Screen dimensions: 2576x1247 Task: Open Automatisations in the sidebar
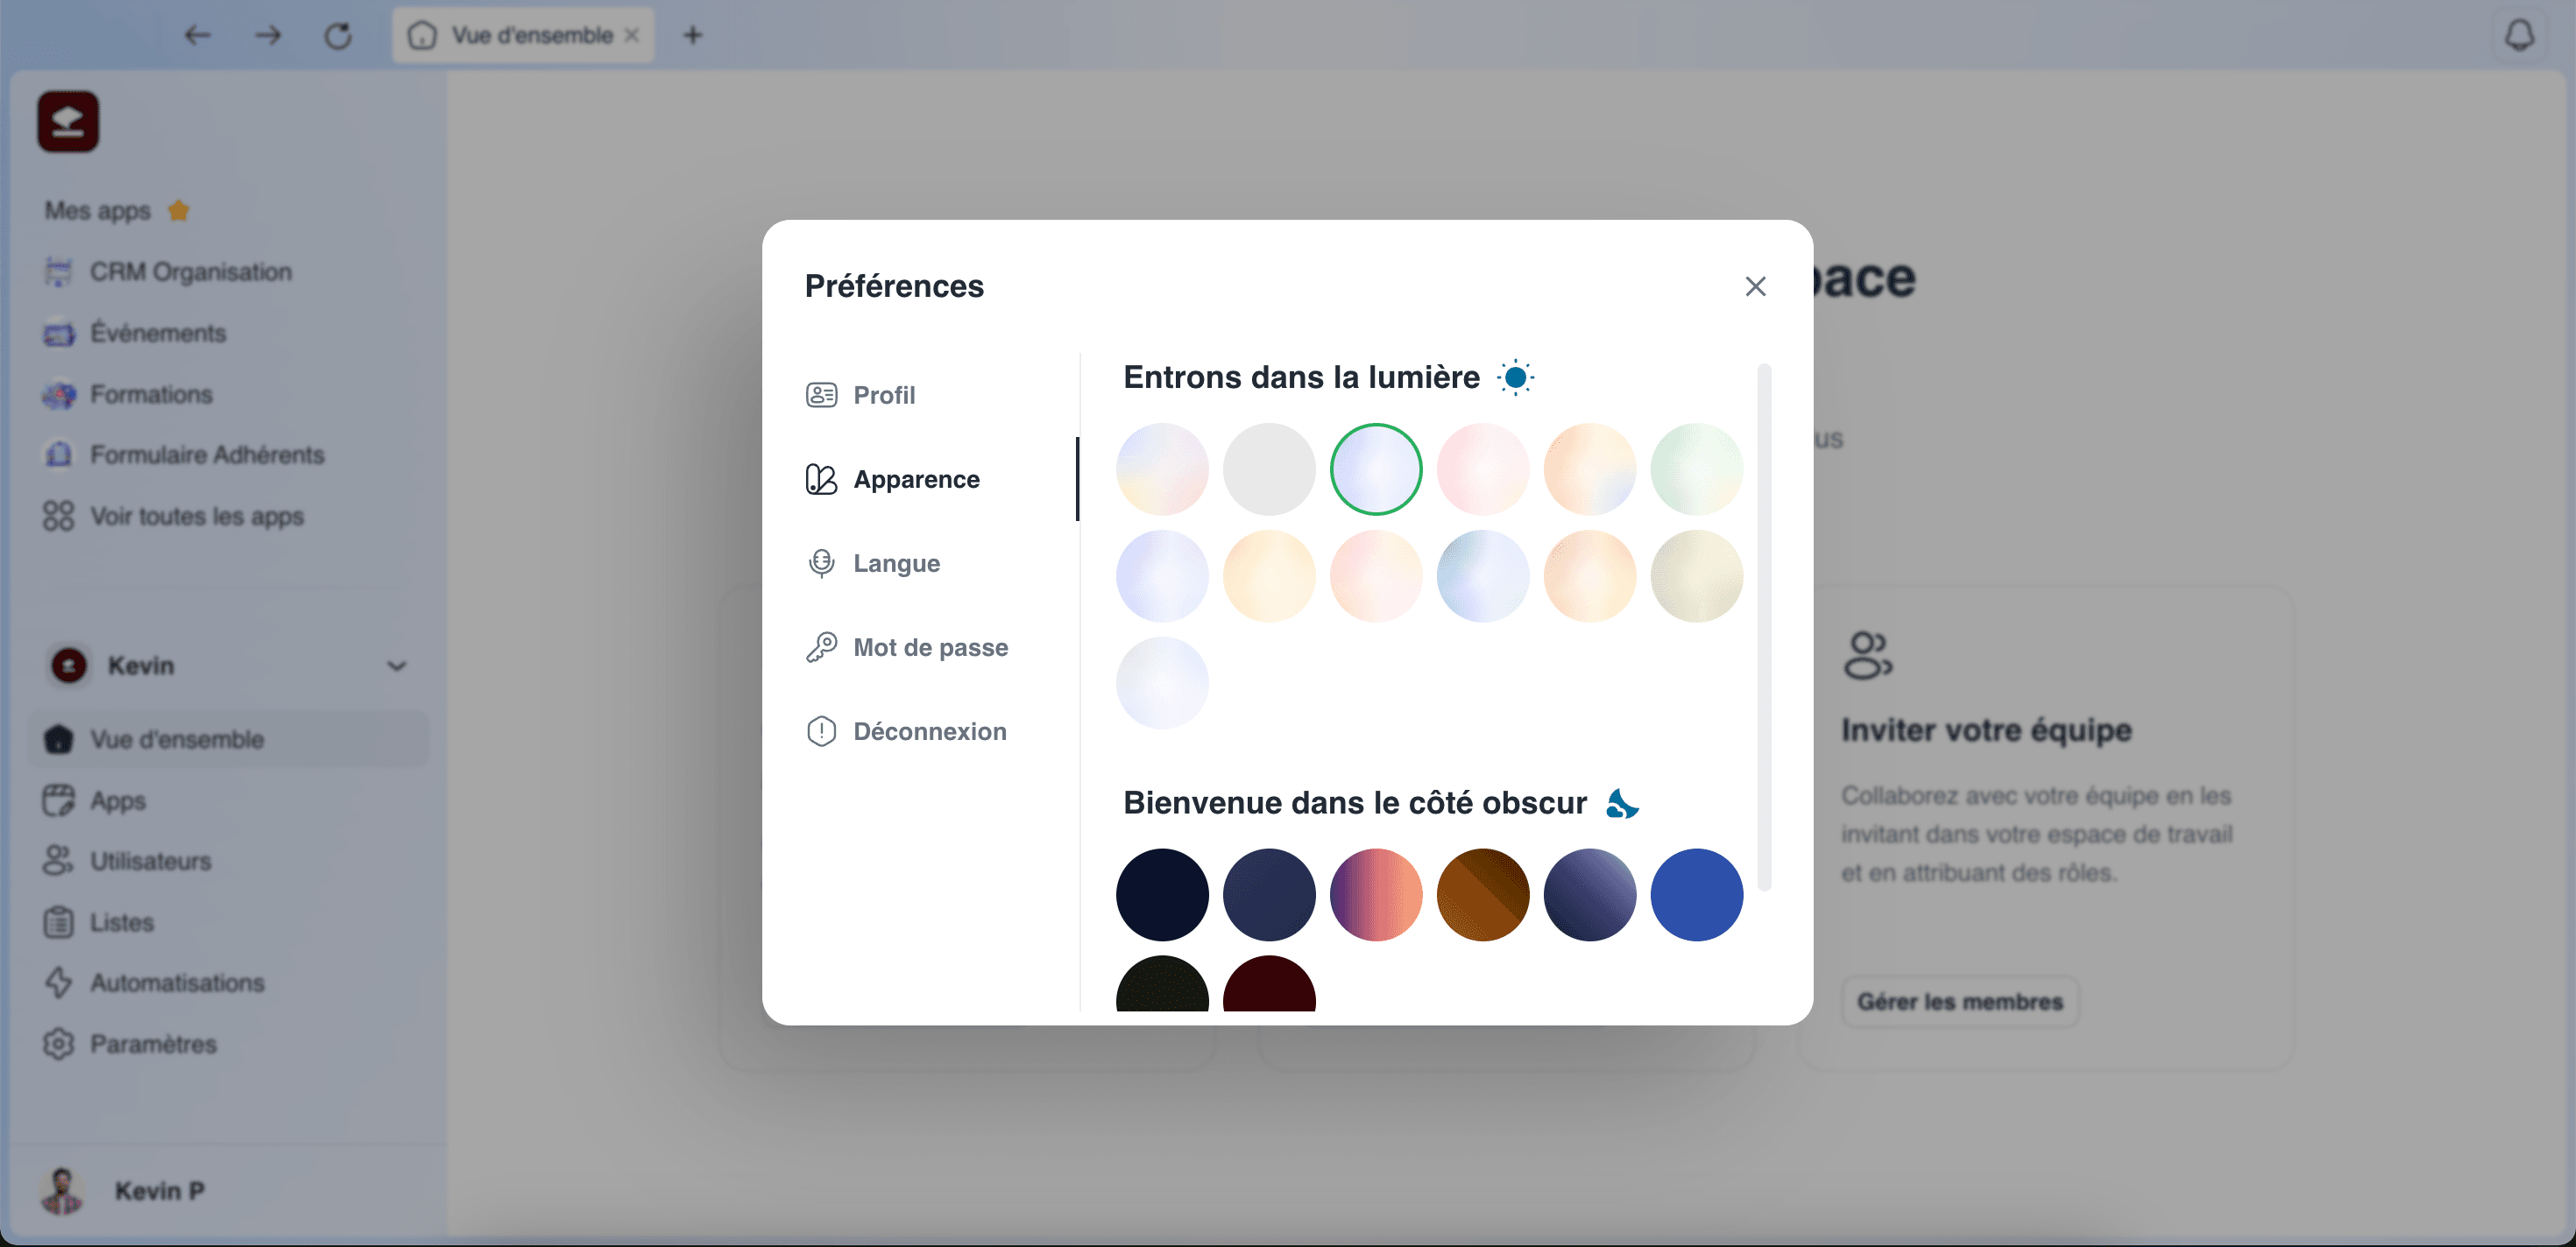[154, 983]
